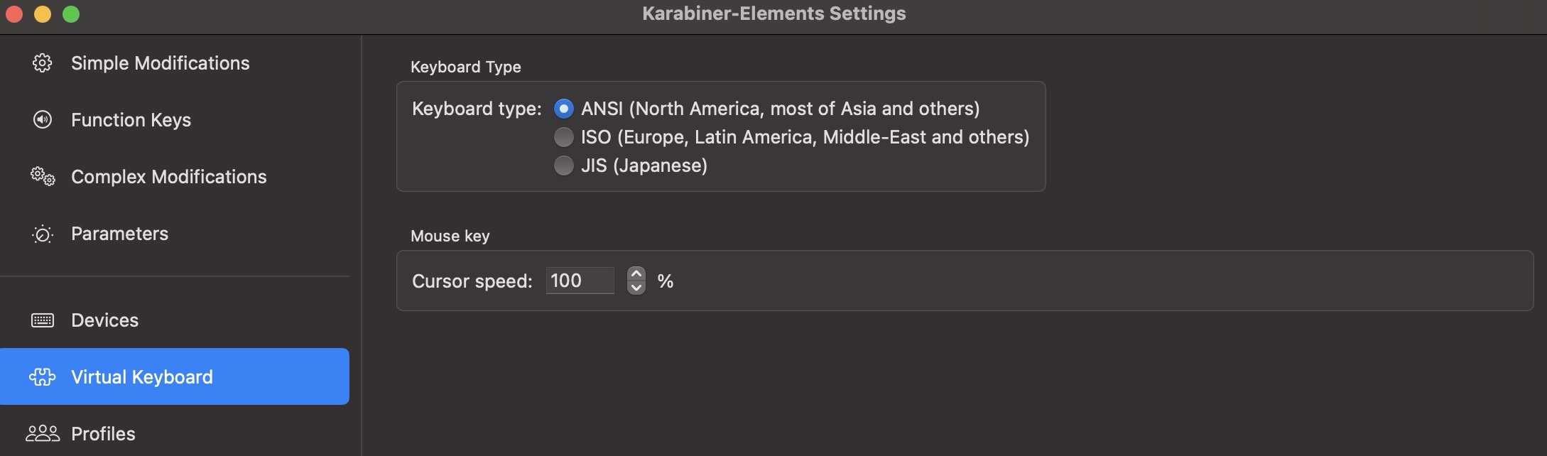The width and height of the screenshot is (1547, 456).
Task: Click the Karabiner-Elements Settings window title
Action: [x=774, y=13]
